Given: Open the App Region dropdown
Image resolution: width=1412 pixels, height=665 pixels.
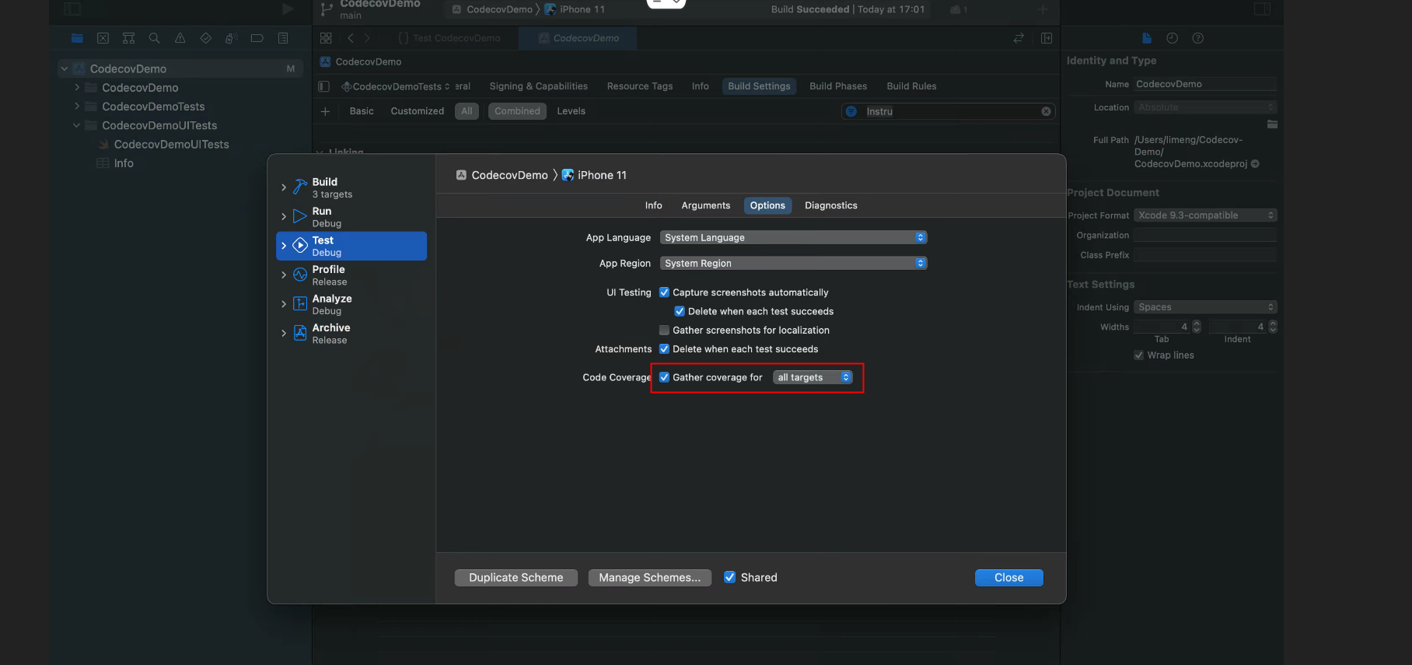Looking at the screenshot, I should [793, 264].
